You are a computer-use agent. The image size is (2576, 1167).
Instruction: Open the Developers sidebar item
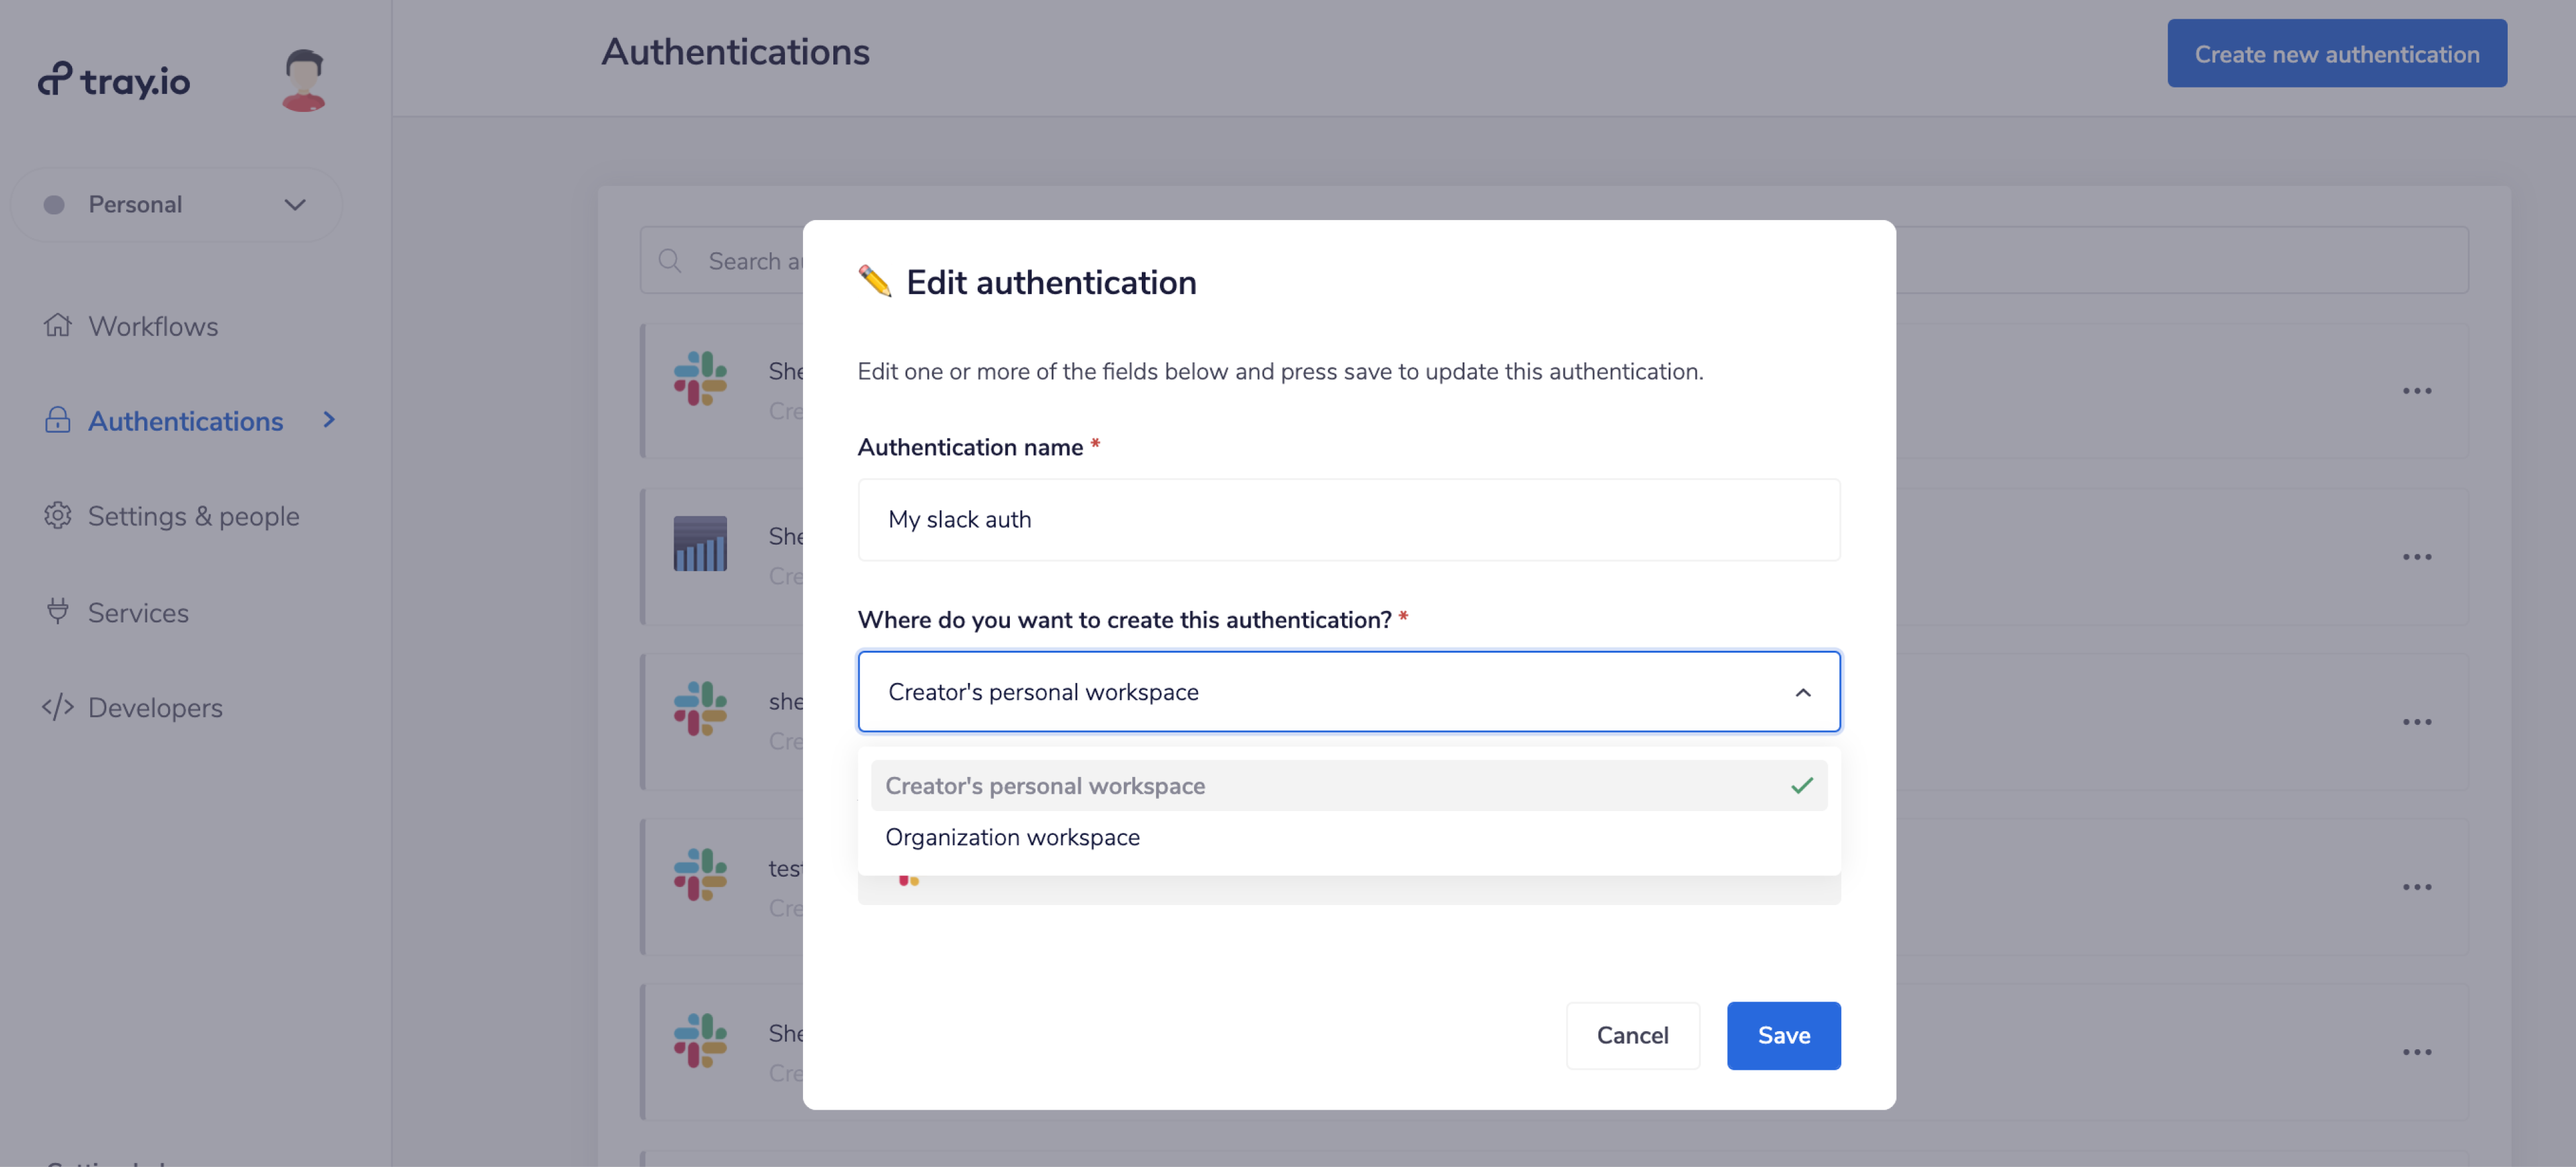click(155, 707)
